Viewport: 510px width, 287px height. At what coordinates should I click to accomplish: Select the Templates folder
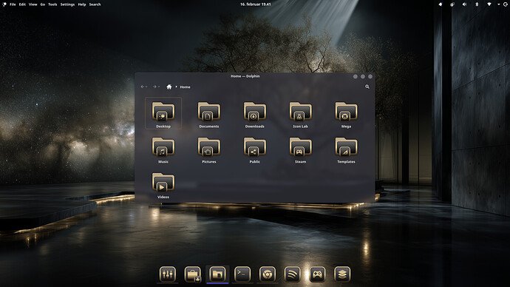tap(346, 150)
